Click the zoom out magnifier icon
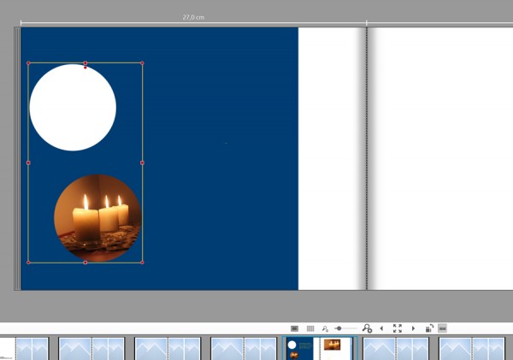513x360 pixels. pos(325,328)
